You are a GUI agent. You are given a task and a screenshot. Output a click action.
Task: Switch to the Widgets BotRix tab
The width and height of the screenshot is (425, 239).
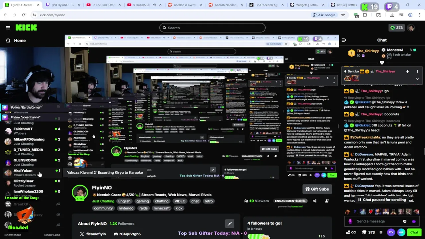pyautogui.click(x=307, y=5)
